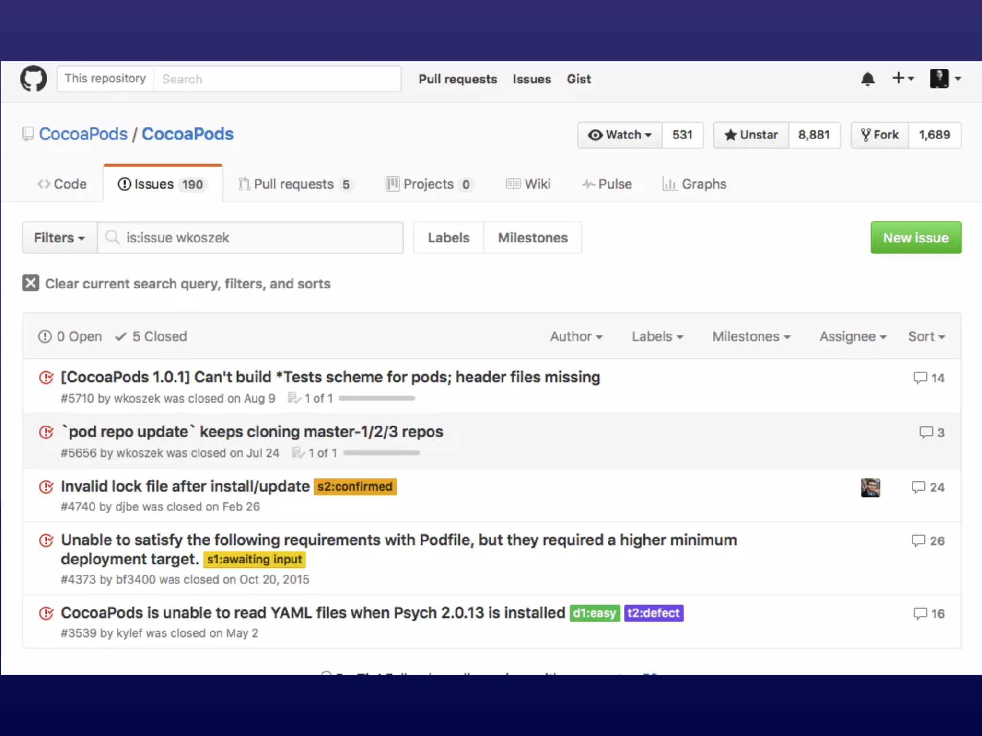Click the GitHub Octocat logo

[x=34, y=79]
